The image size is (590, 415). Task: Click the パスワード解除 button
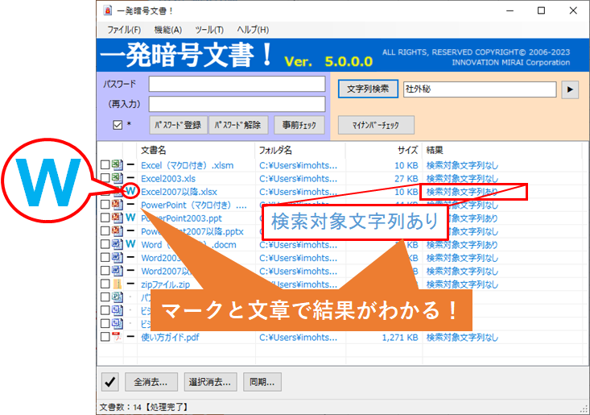coord(238,125)
